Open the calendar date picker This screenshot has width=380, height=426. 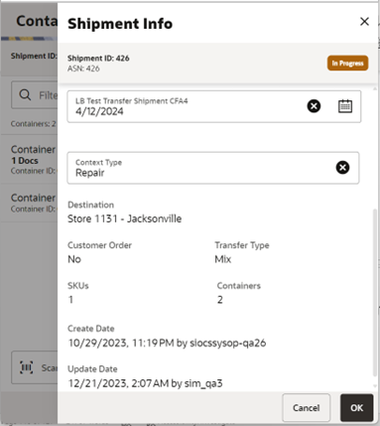coord(345,106)
